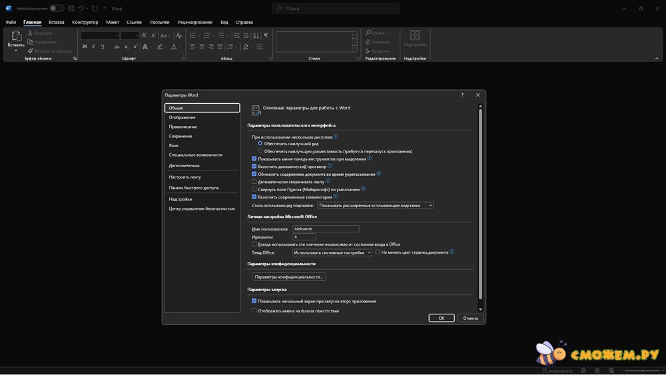Click info icon beside Включить динамический просмотр
The height and width of the screenshot is (375, 666).
[x=330, y=166]
